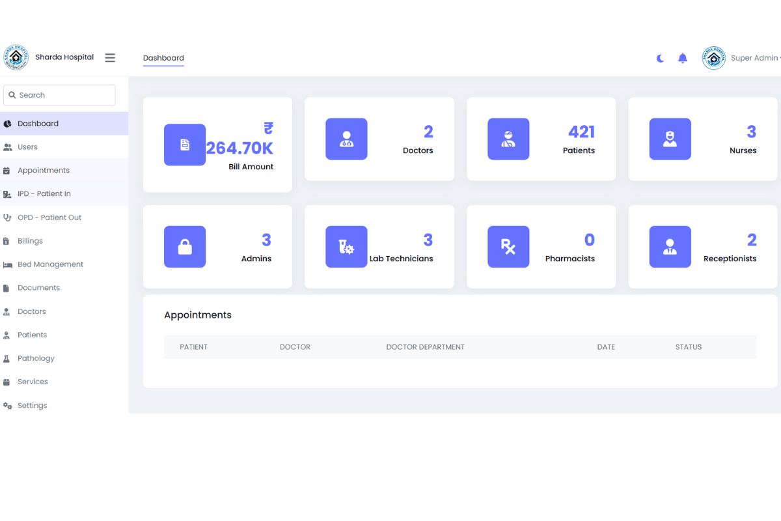The image size is (781, 521).
Task: Open Bed Management from the sidebar
Action: pyautogui.click(x=50, y=264)
